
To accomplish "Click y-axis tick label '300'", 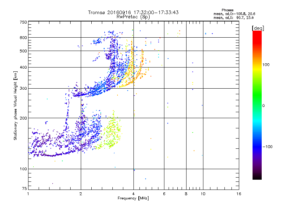I will 24,89.
